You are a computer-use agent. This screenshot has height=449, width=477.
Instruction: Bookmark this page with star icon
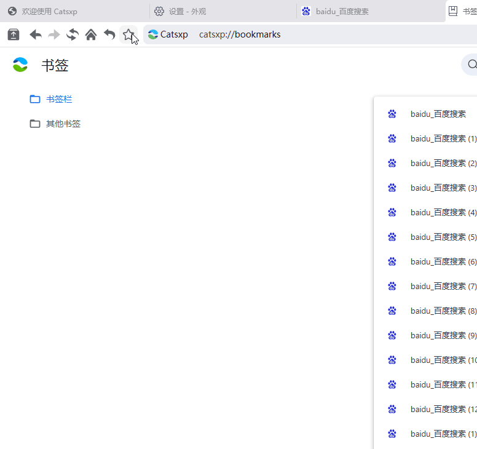(x=128, y=34)
